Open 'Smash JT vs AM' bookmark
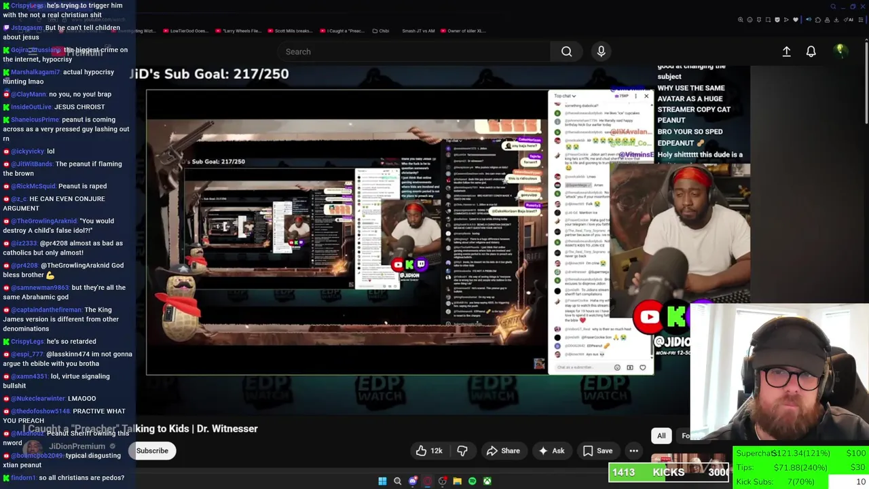This screenshot has width=869, height=489. pyautogui.click(x=418, y=31)
